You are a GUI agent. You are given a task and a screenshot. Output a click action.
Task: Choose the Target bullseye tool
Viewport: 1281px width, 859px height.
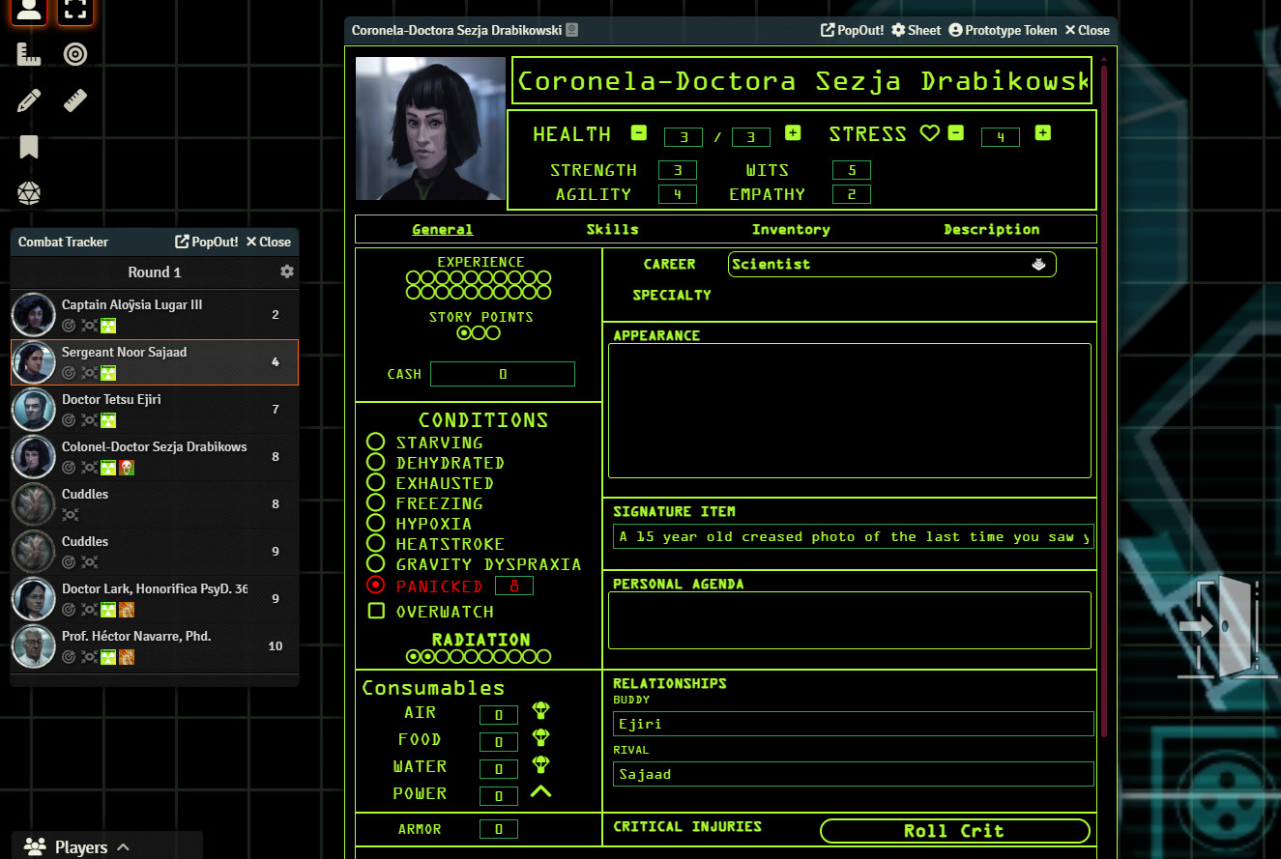(75, 54)
